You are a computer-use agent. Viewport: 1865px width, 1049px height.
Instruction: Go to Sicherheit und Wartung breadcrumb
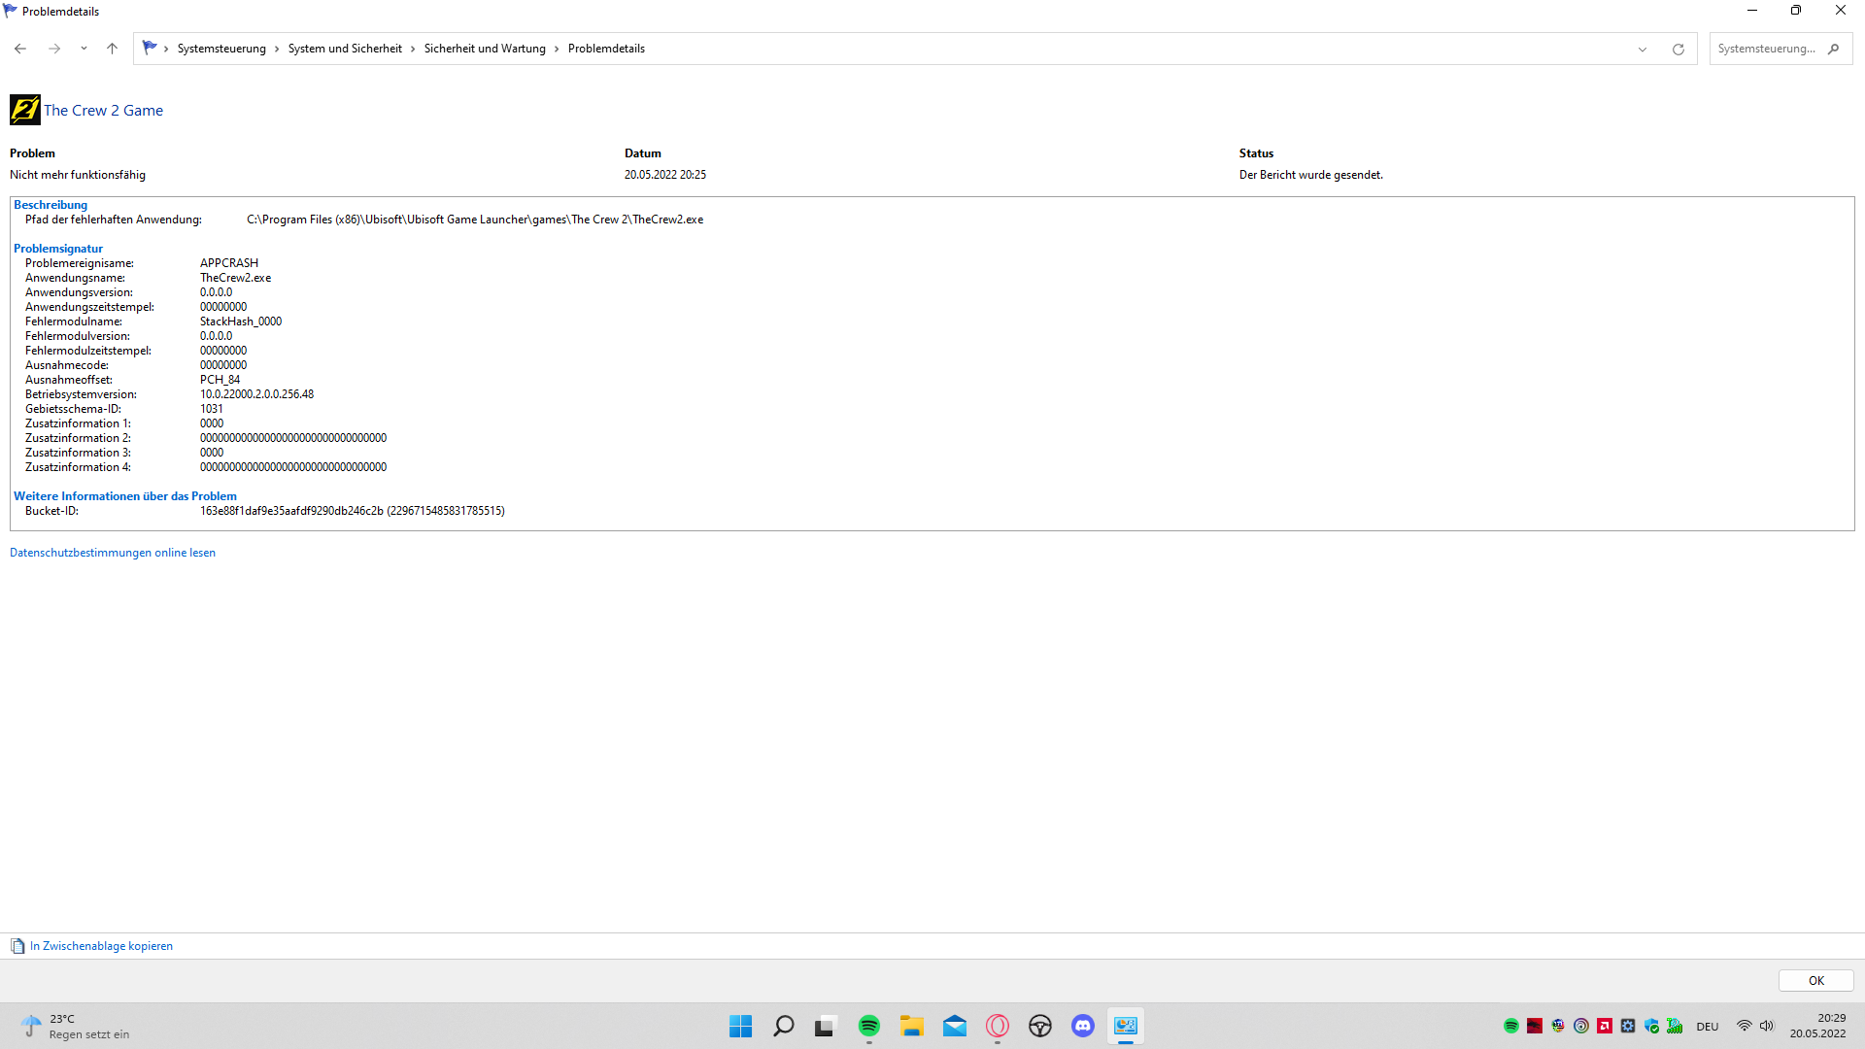pos(485,49)
